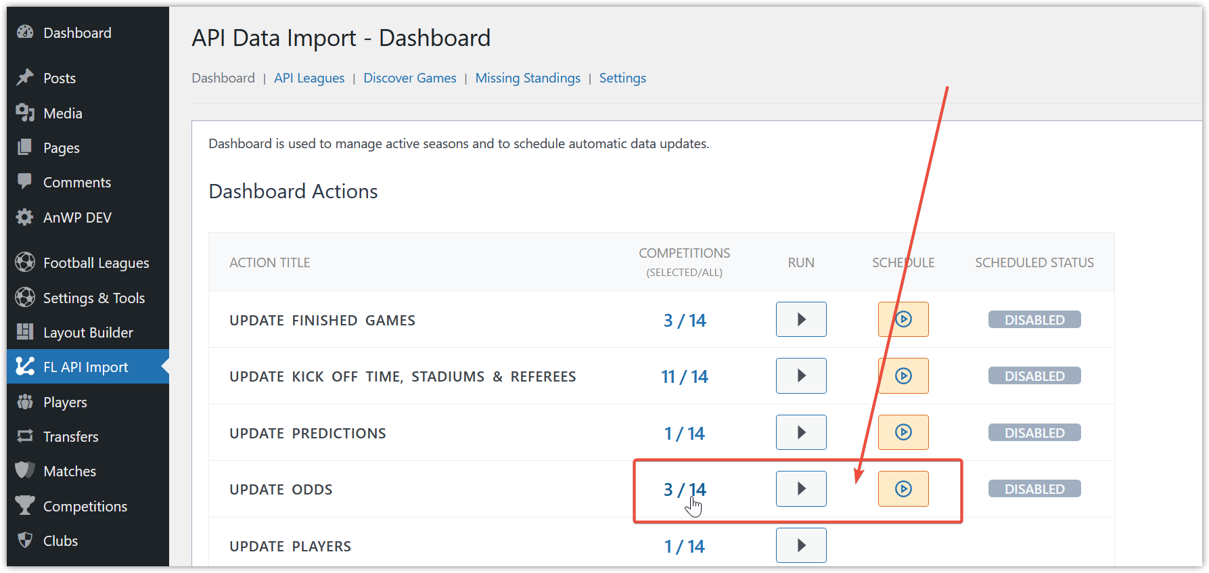Click the Layout Builder icon
Screen dimensions: 1209x573
[x=25, y=331]
